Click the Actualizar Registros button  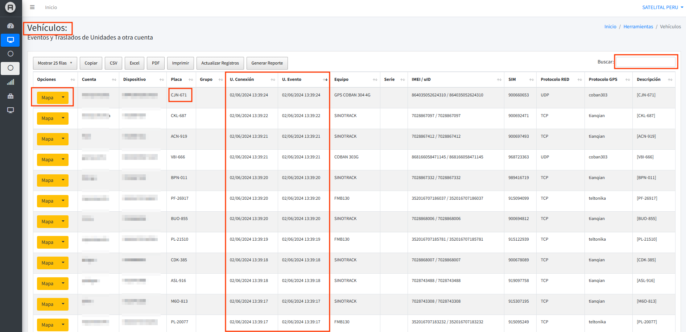pyautogui.click(x=220, y=63)
